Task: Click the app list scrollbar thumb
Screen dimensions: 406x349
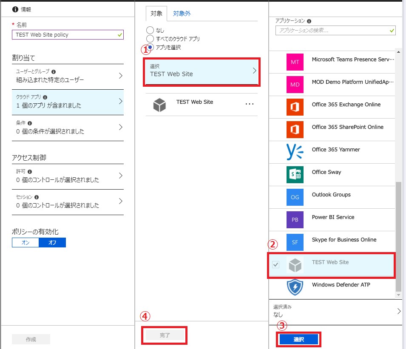Action: coord(398,237)
